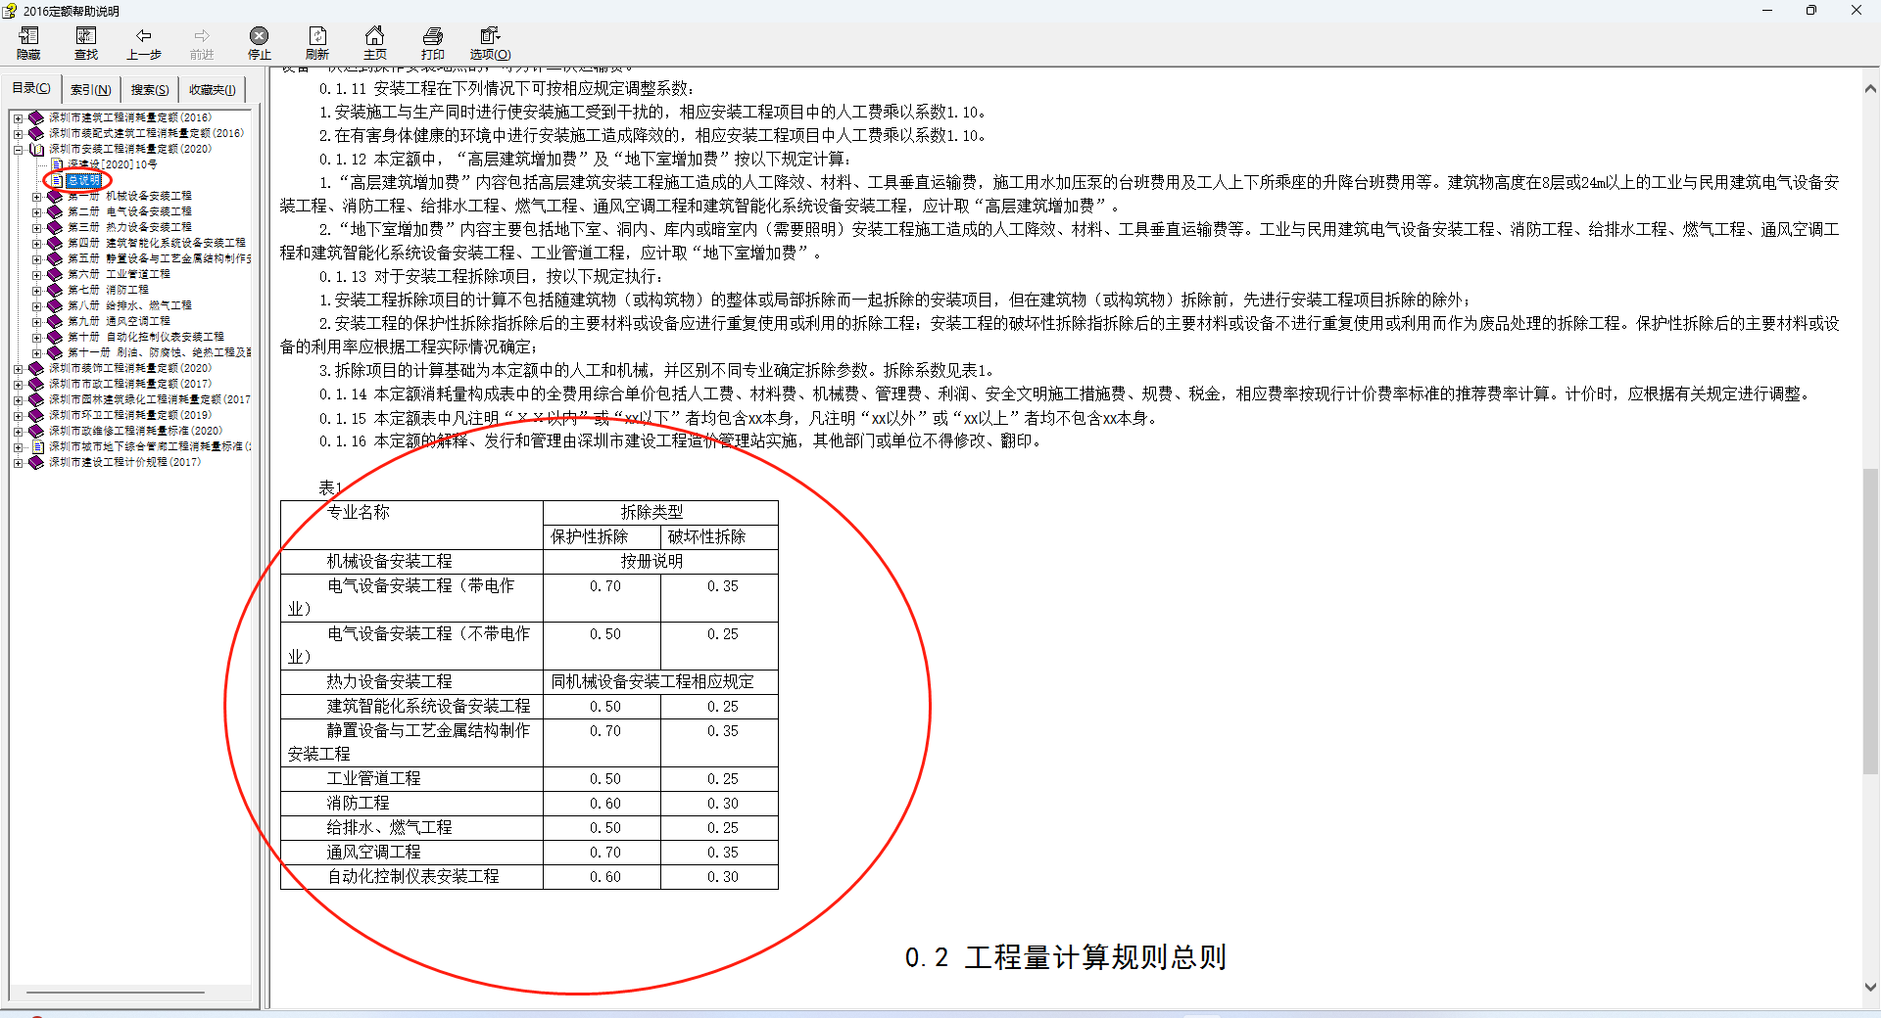Open the 深建设[2020]10号 topic
The height and width of the screenshot is (1018, 1881).
(x=112, y=164)
